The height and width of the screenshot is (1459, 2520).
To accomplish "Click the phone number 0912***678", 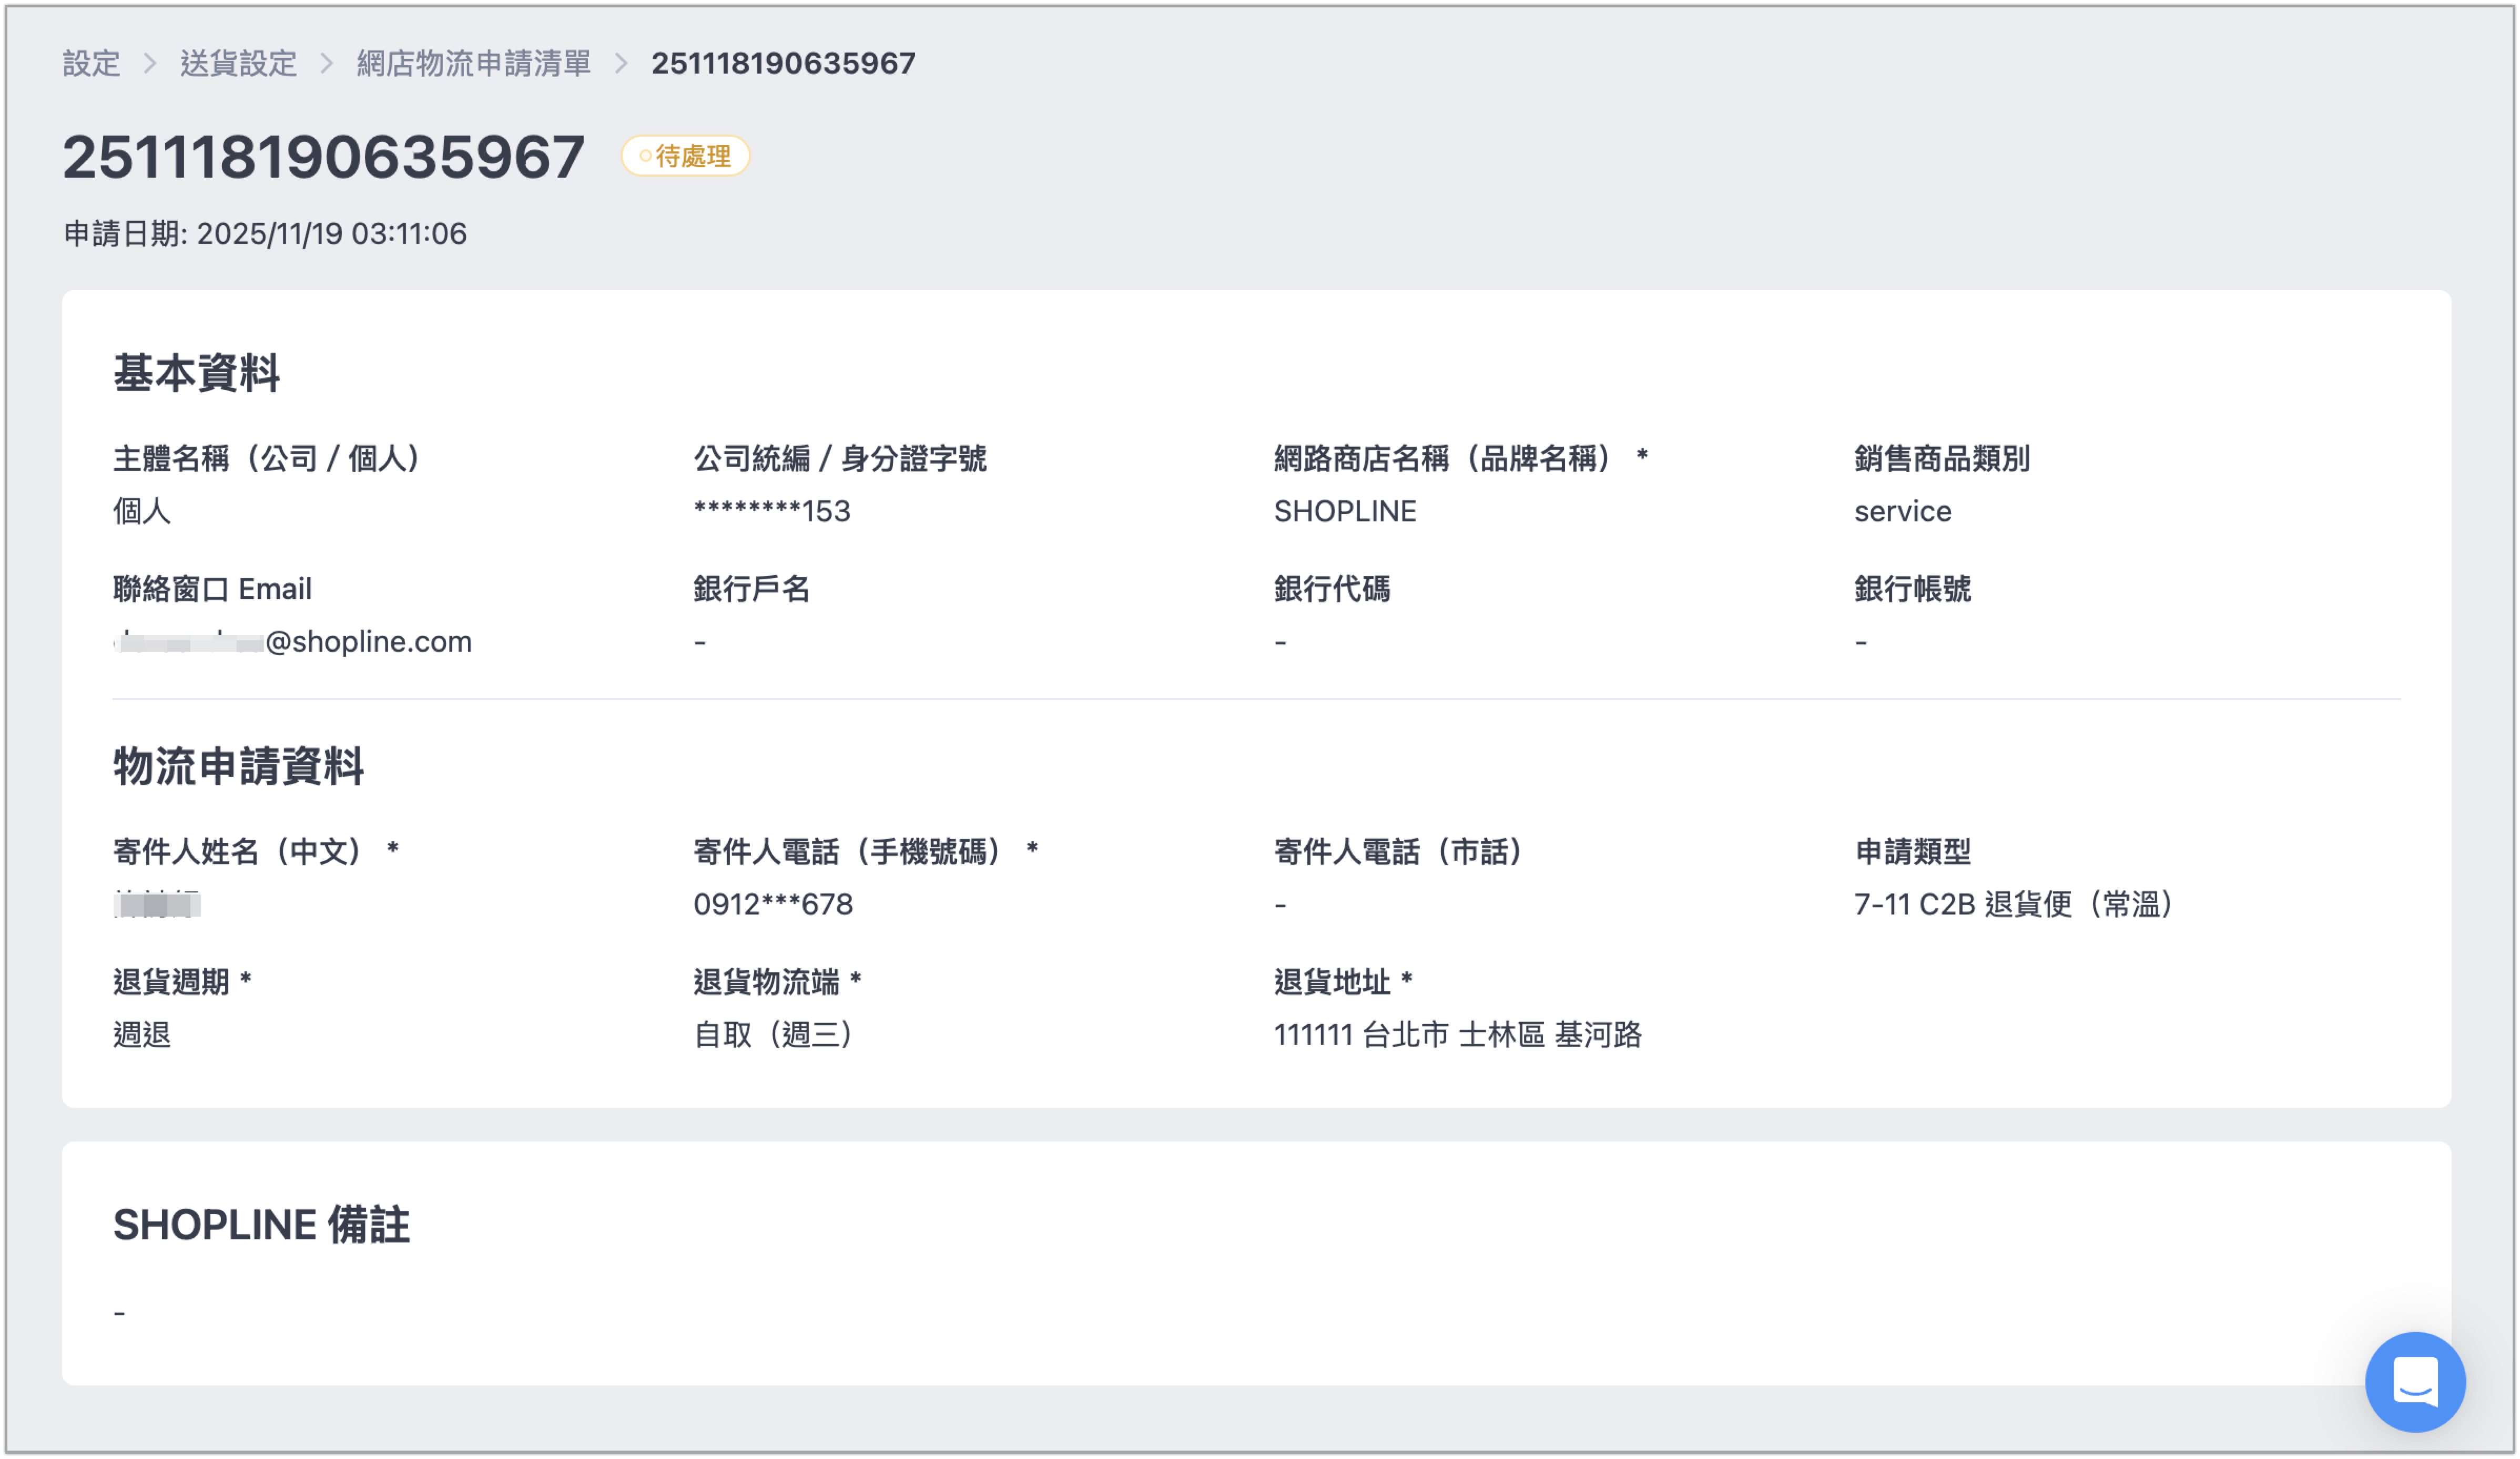I will coord(773,905).
